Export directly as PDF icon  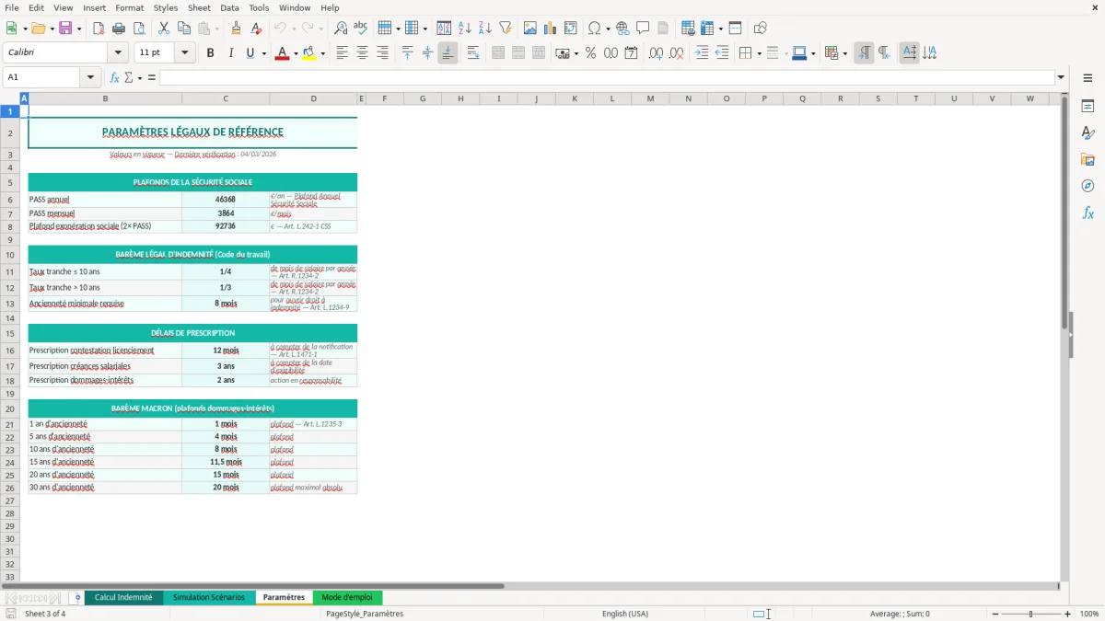pos(99,29)
